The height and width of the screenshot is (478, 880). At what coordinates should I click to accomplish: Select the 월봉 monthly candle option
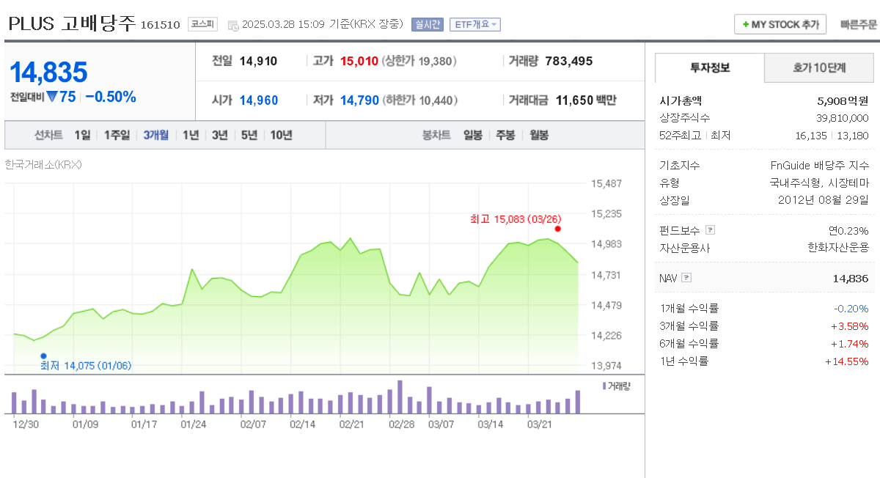click(540, 134)
